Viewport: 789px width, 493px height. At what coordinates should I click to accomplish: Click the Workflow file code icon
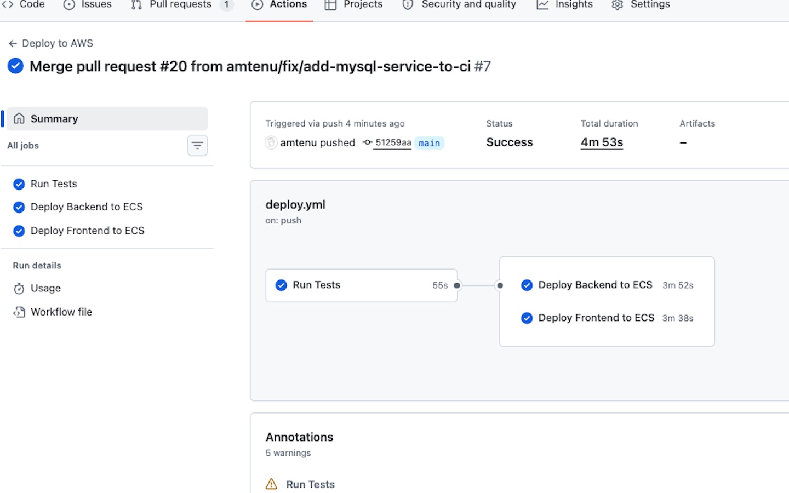coord(19,312)
